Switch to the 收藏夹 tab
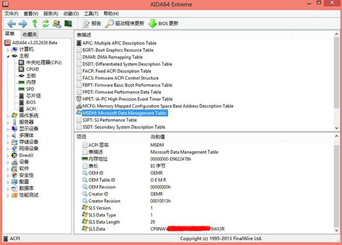 point(30,34)
